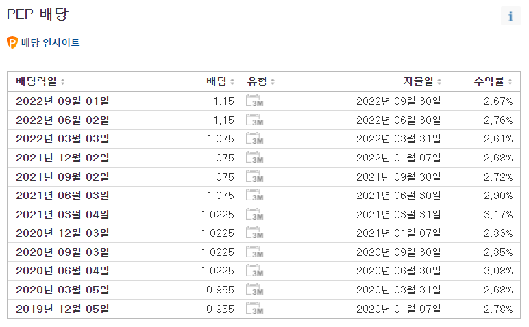Select ex-dividend date 2020년 12월 03일

62,233
